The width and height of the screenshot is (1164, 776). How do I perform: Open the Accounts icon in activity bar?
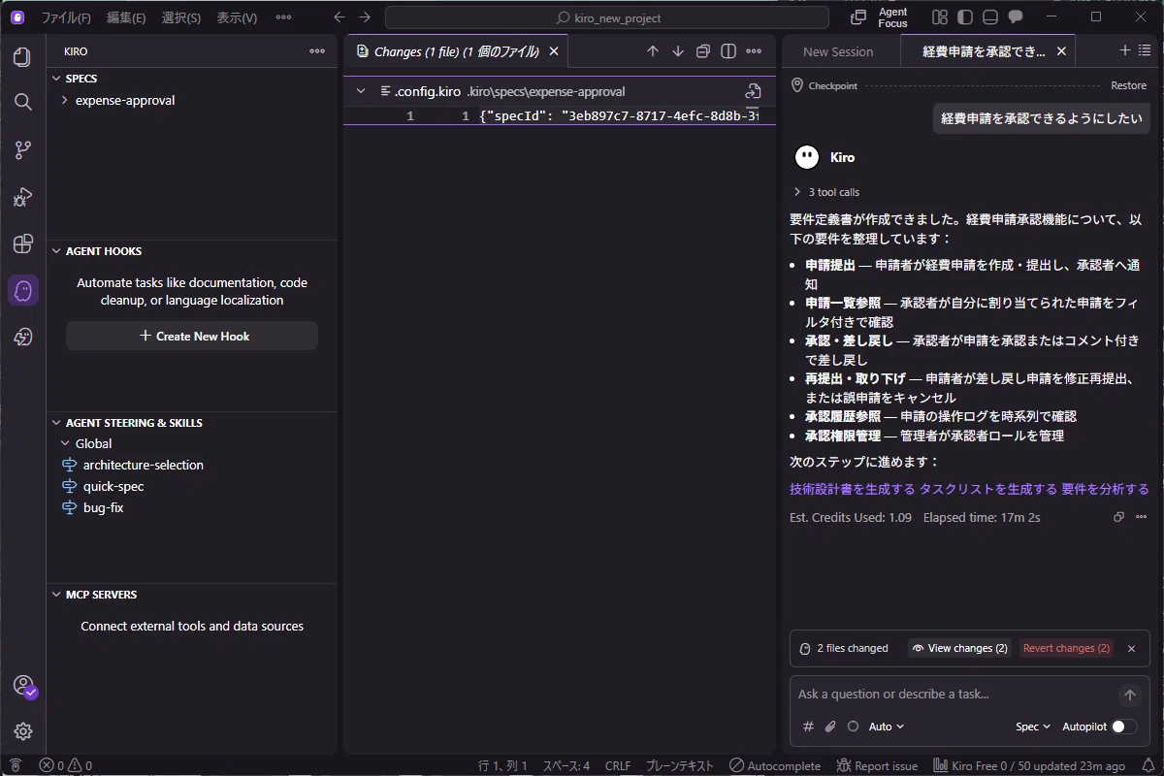point(23,686)
